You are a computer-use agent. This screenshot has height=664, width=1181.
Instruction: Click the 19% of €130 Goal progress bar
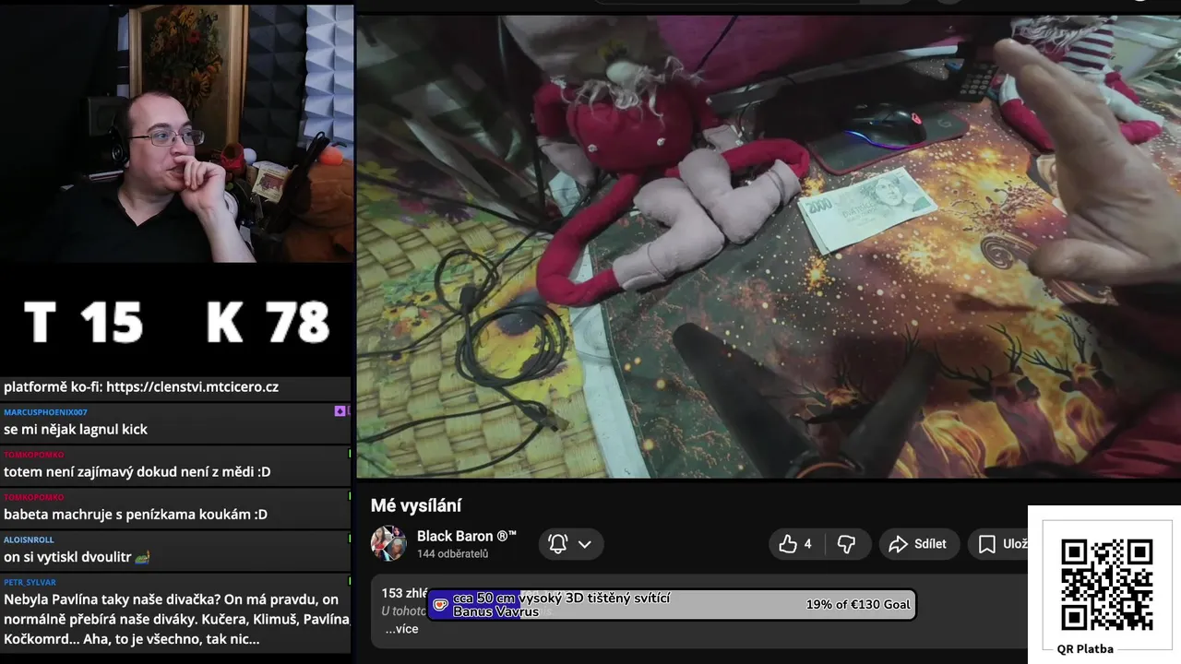[x=672, y=605]
